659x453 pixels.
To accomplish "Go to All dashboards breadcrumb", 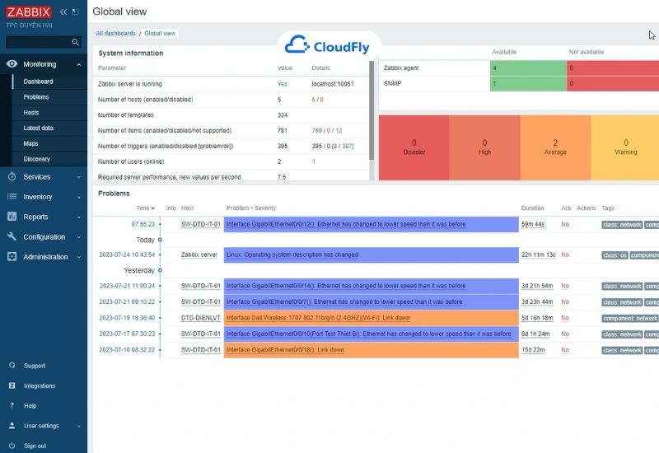I will pyautogui.click(x=116, y=33).
